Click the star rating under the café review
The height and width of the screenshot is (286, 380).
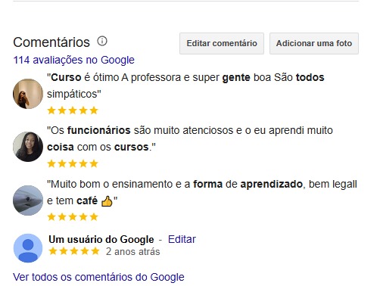(73, 217)
